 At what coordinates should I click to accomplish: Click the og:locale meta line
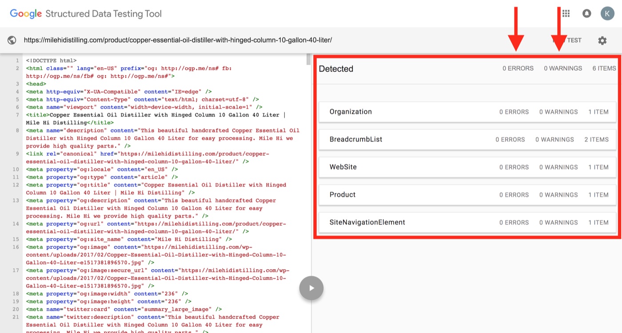(102, 169)
